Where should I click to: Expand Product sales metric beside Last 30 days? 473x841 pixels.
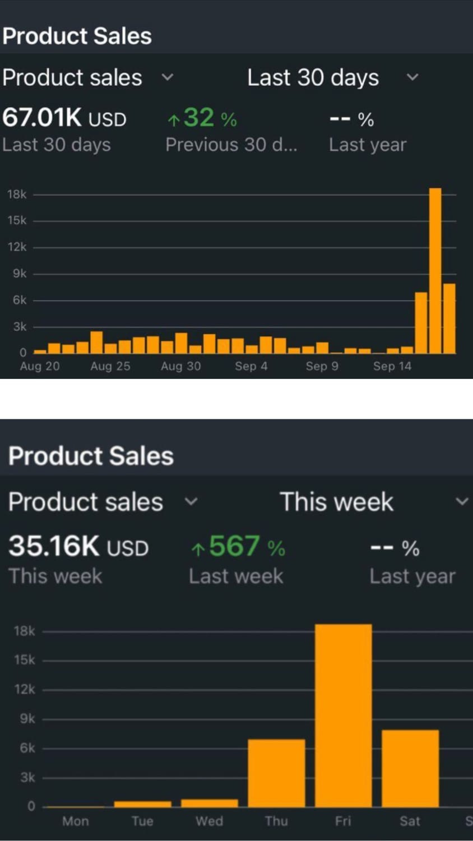pyautogui.click(x=167, y=77)
